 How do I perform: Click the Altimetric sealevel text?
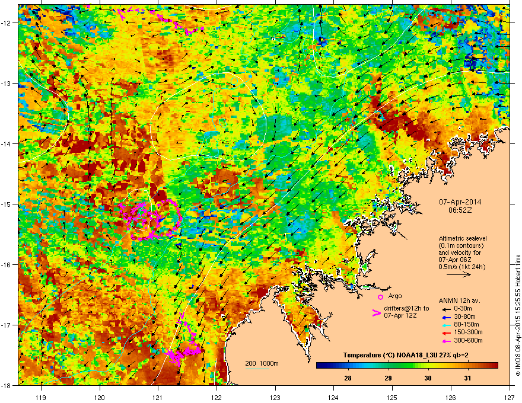click(x=463, y=238)
